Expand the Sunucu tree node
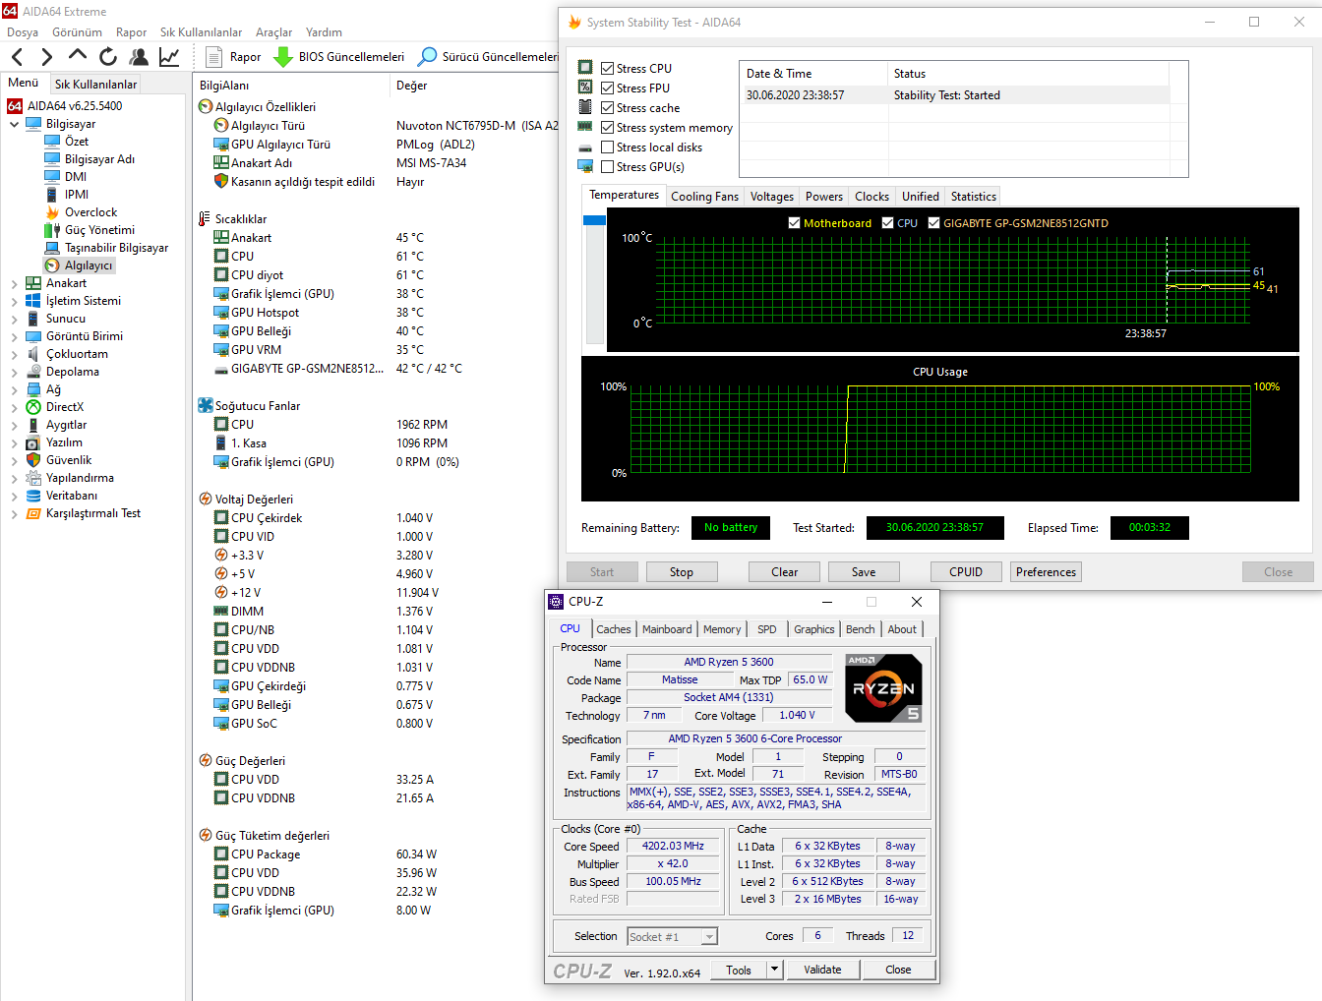The width and height of the screenshot is (1322, 1001). [x=14, y=319]
